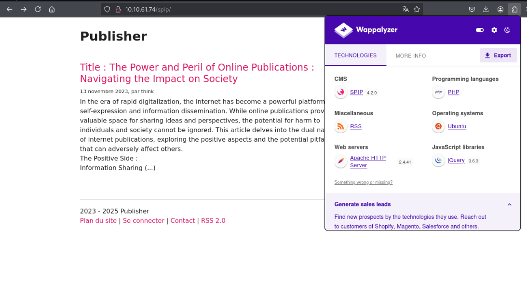
Task: Click the Wappalyzer settings gear icon
Action: [494, 30]
